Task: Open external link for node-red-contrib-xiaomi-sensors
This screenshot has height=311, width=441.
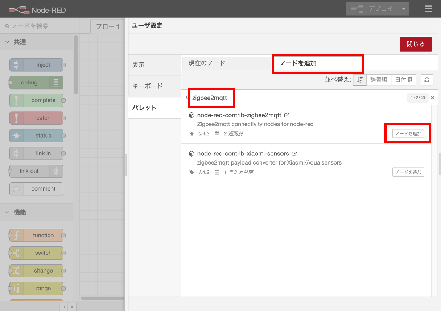Action: [x=294, y=154]
